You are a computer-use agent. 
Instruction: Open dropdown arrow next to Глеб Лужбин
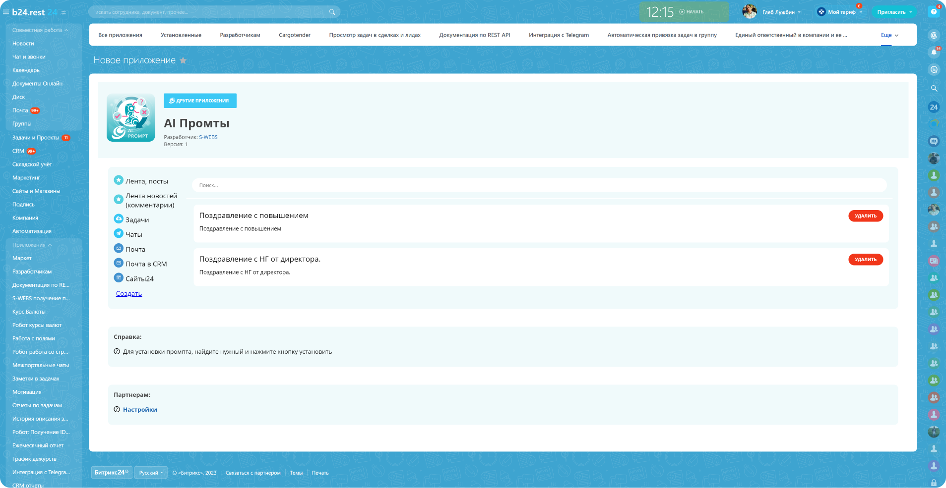[799, 12]
